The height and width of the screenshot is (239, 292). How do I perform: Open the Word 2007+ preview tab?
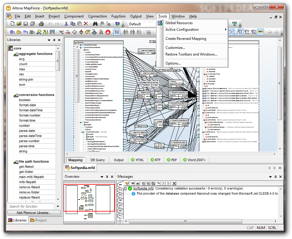pos(194,160)
